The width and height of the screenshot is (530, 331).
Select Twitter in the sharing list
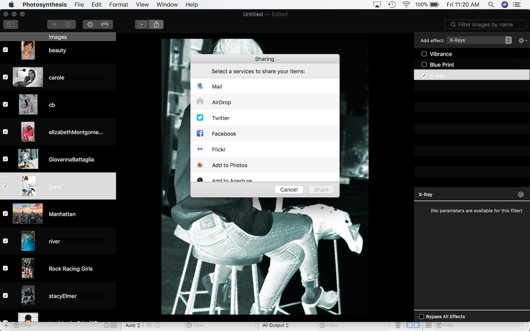coord(220,118)
